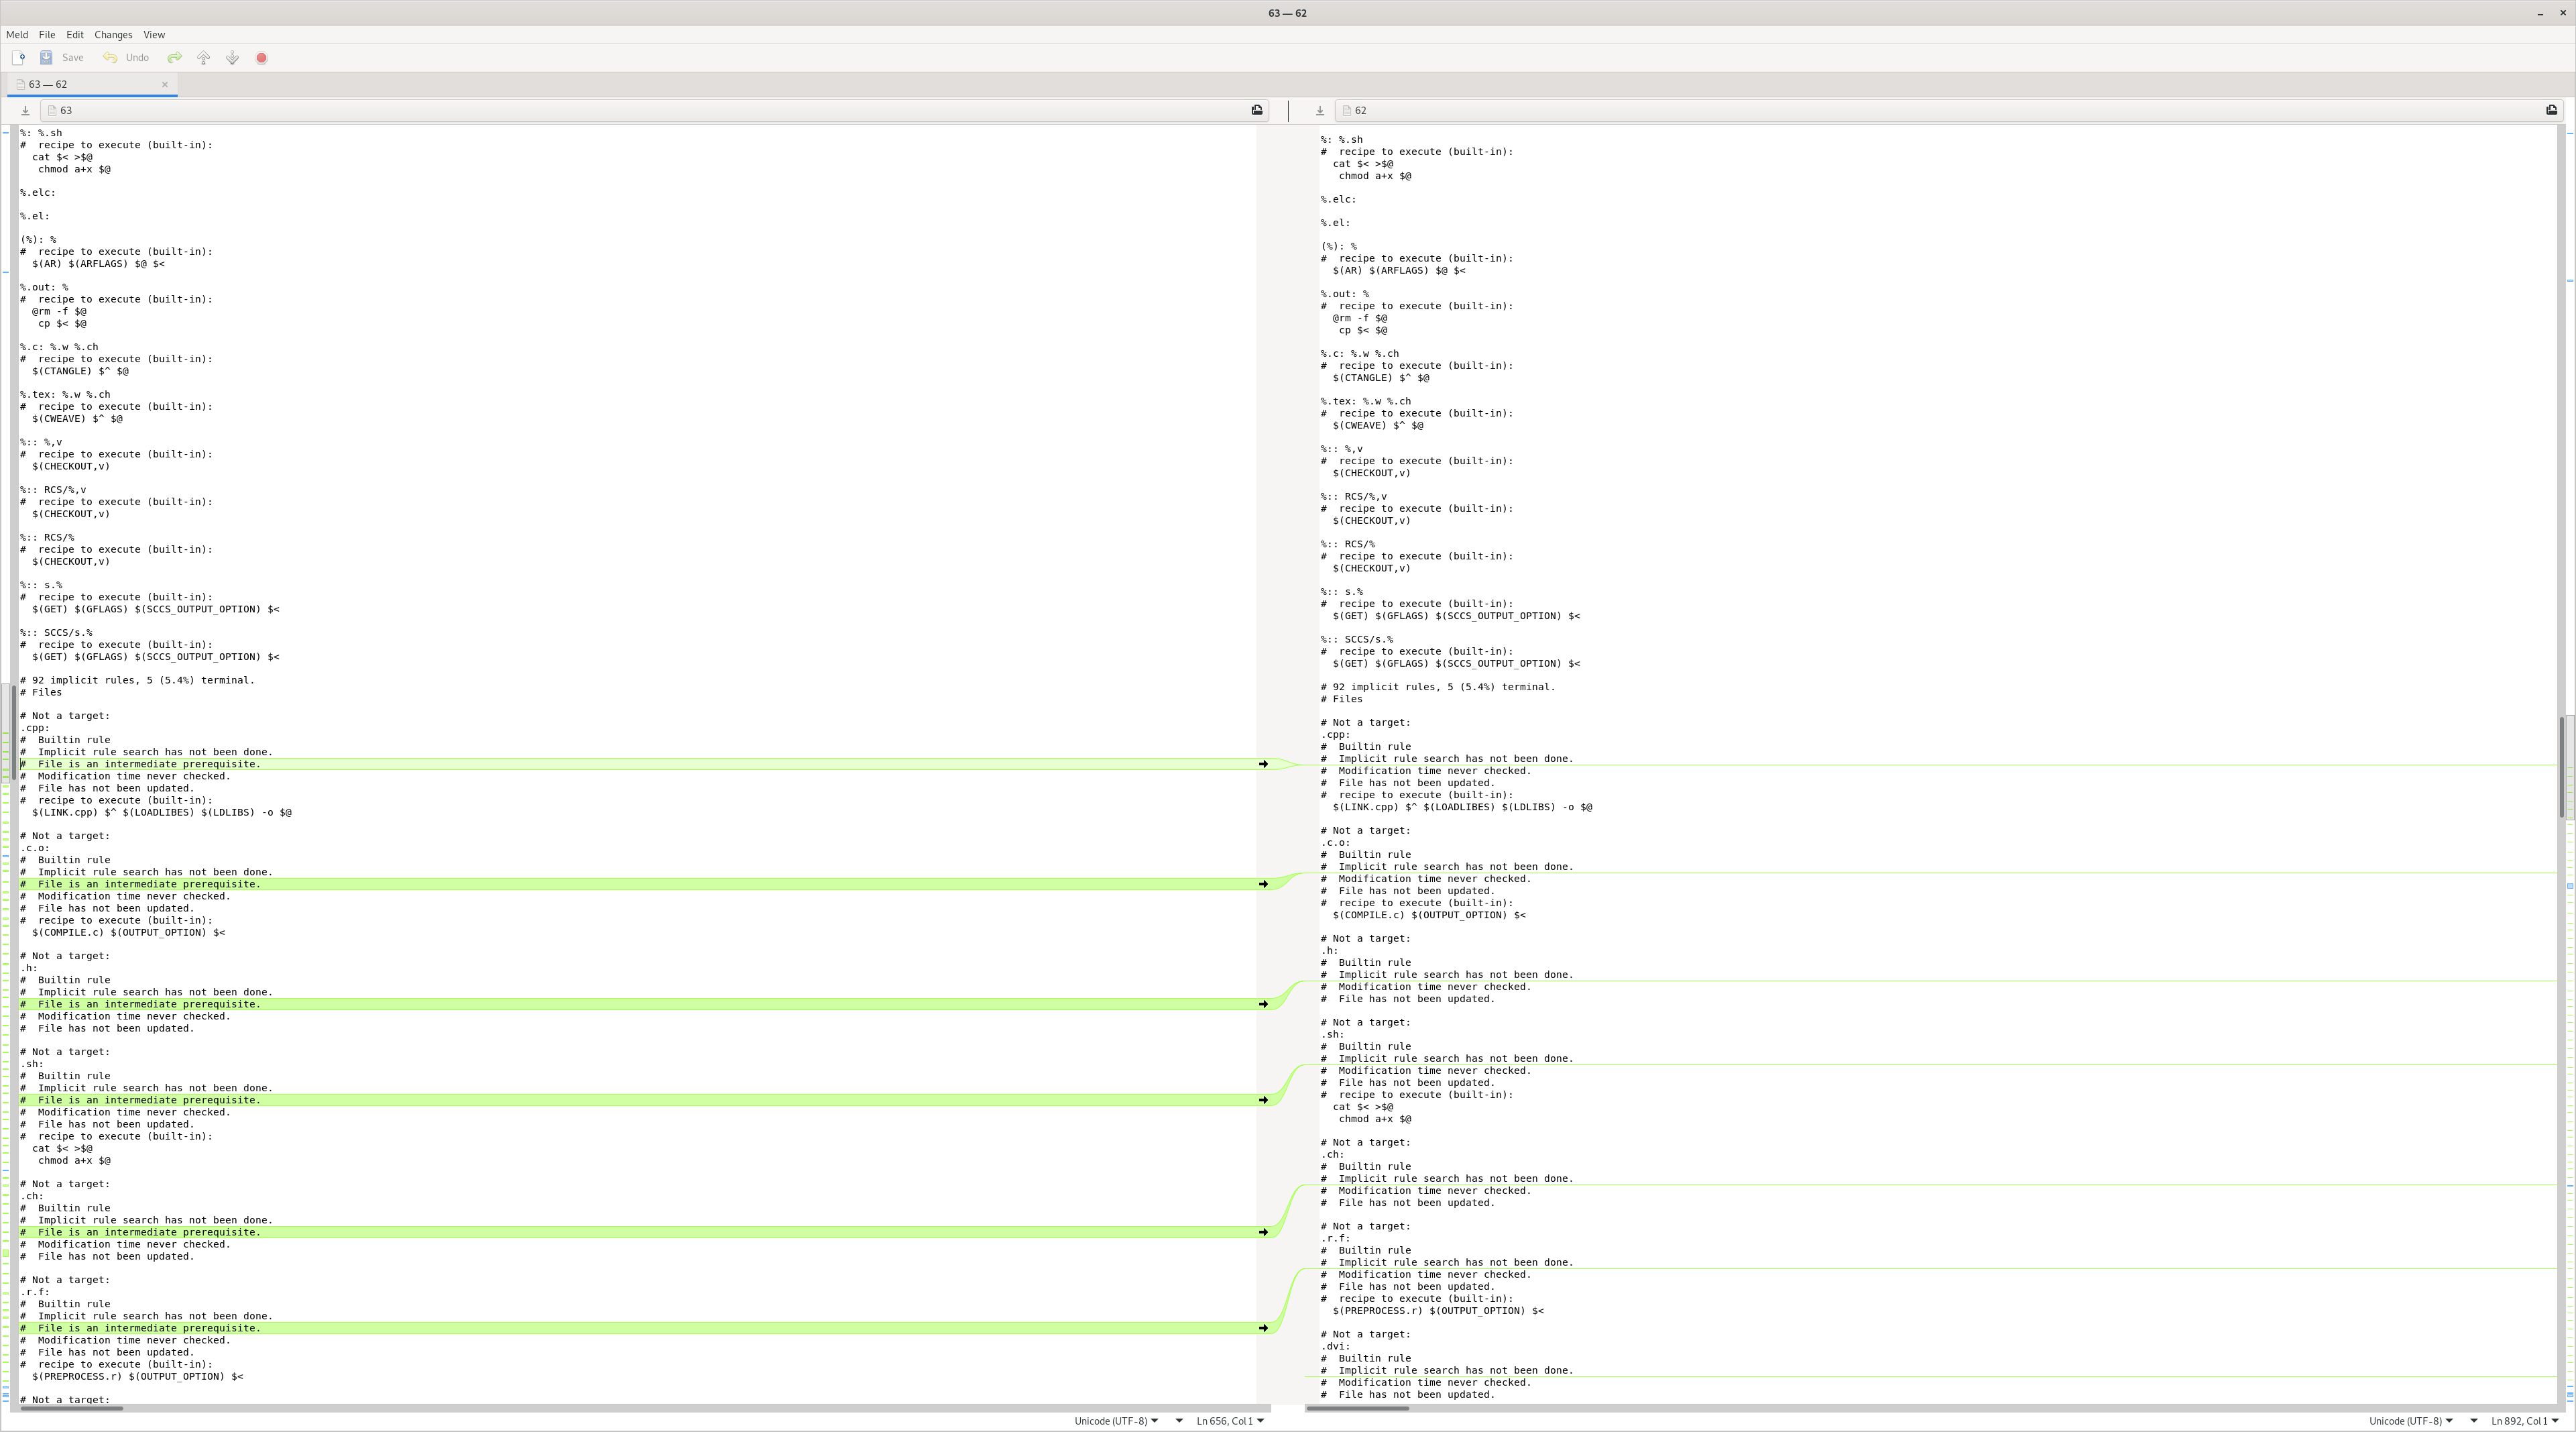Image resolution: width=2576 pixels, height=1432 pixels.
Task: Open left pane Unicode (UTF-8) encoding dropdown
Action: point(1116,1421)
